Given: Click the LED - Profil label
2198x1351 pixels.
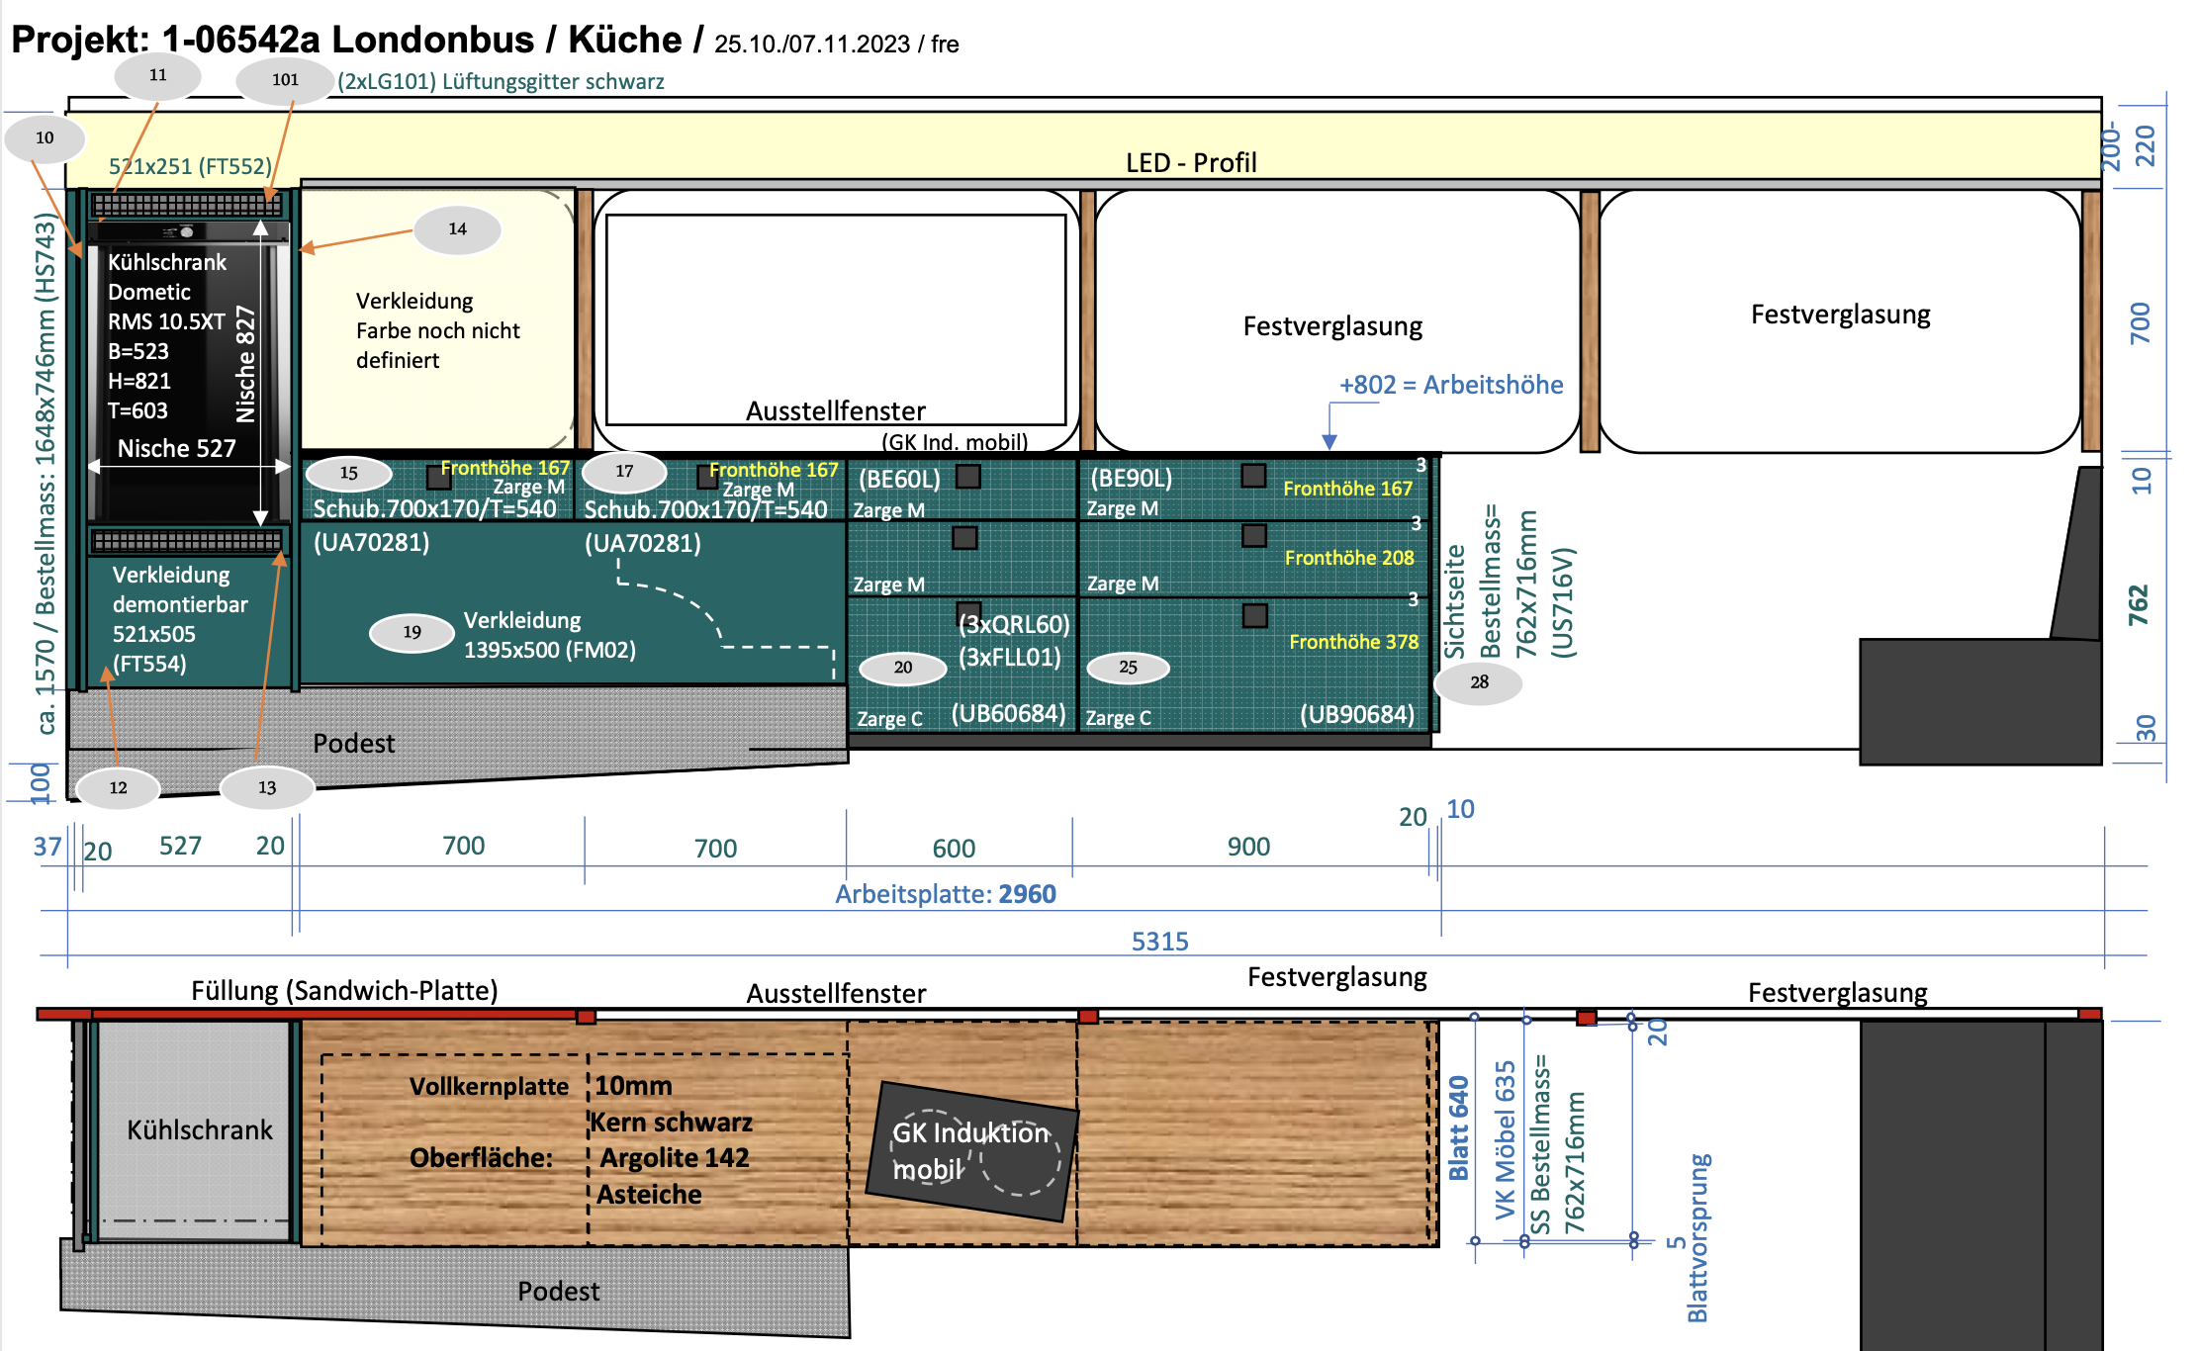Looking at the screenshot, I should click(1191, 163).
